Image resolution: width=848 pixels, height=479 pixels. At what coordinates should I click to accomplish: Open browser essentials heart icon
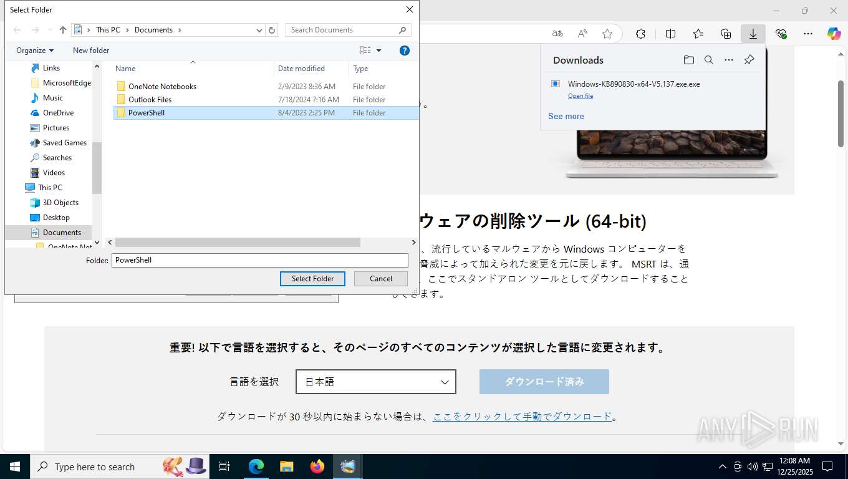pos(781,34)
